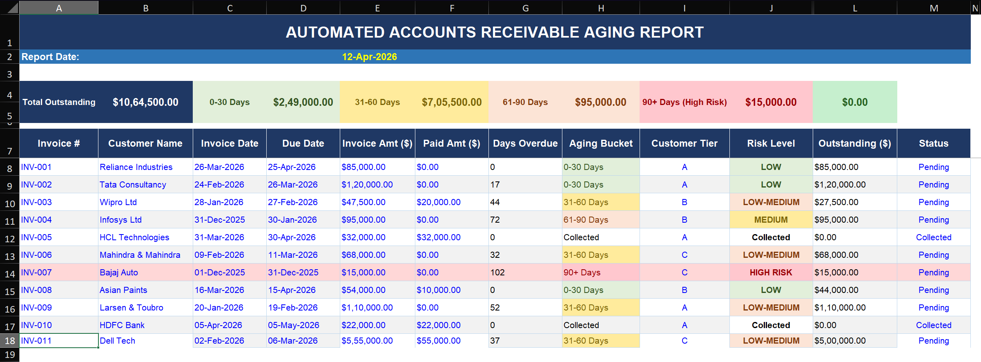
Task: Select the column E header
Action: [x=377, y=8]
